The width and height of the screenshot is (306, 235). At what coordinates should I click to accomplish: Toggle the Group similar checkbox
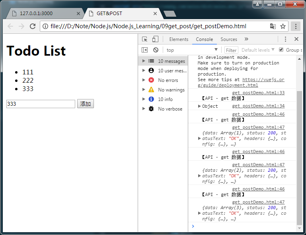pyautogui.click(x=281, y=50)
